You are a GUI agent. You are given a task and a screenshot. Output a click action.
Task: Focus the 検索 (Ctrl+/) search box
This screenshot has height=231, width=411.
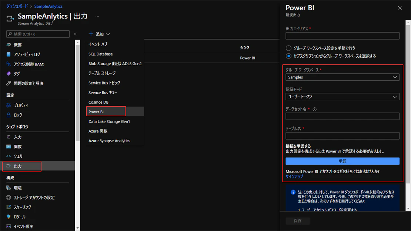(x=38, y=34)
